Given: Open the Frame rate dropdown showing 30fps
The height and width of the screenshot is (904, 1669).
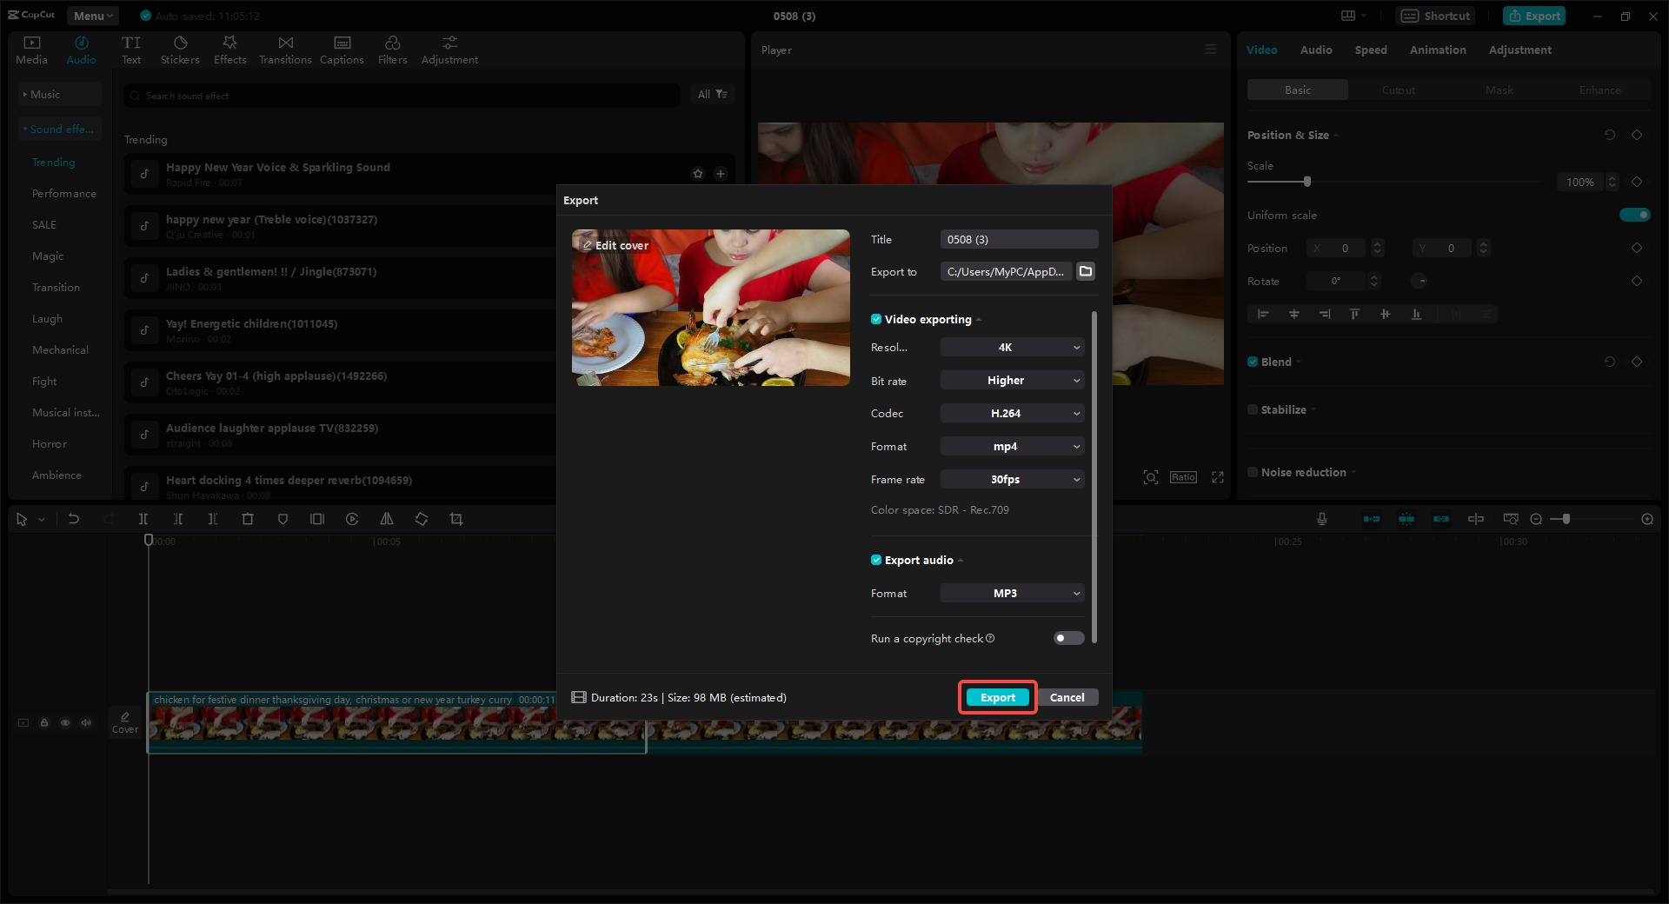Looking at the screenshot, I should click(1011, 479).
